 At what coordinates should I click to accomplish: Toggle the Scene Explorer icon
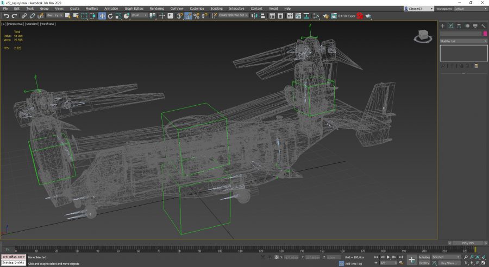pos(272,16)
